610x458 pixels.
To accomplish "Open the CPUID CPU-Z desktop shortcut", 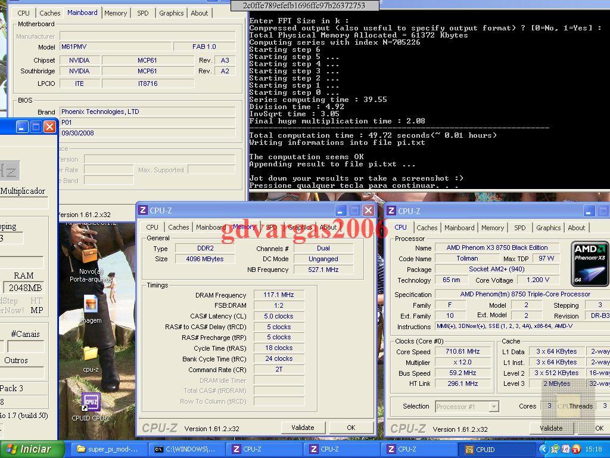I will click(x=91, y=407).
